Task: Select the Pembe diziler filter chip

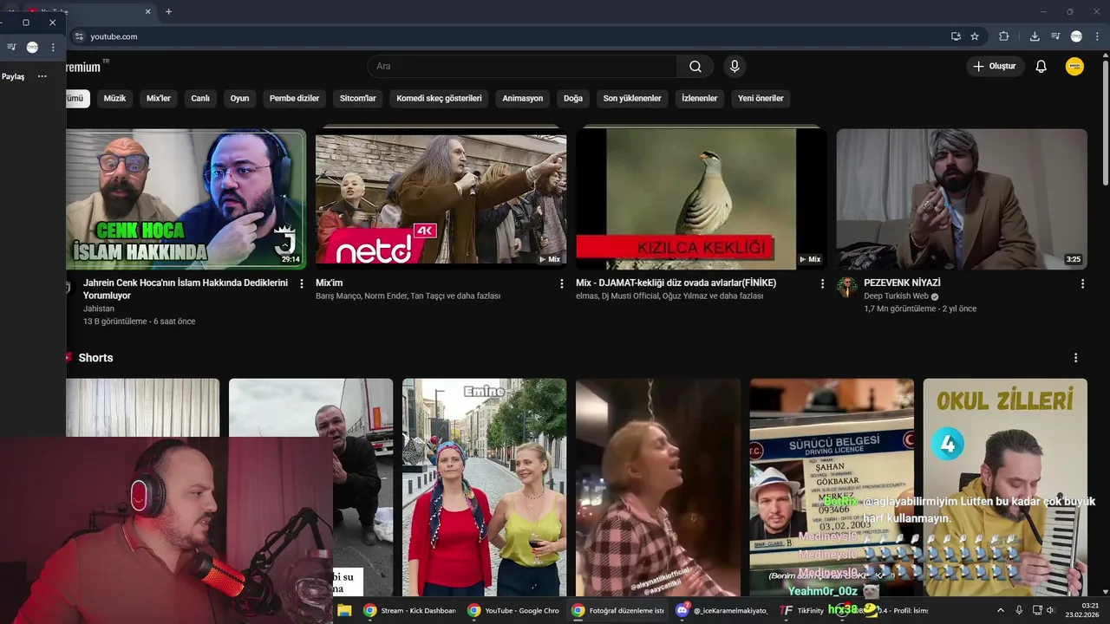Action: (295, 98)
